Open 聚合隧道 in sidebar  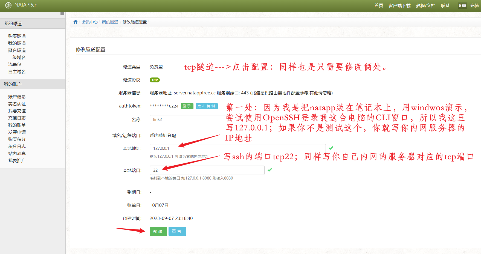point(17,50)
